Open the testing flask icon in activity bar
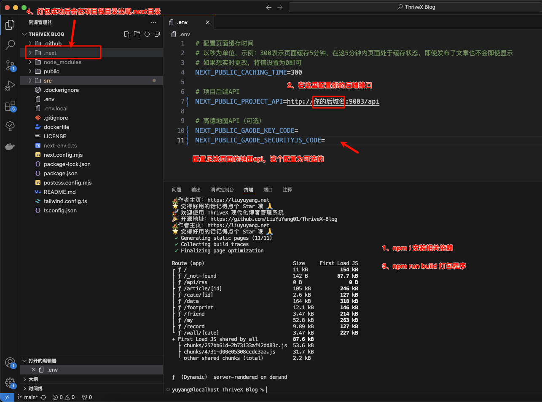Screen dimensions: 542x402 [10, 126]
